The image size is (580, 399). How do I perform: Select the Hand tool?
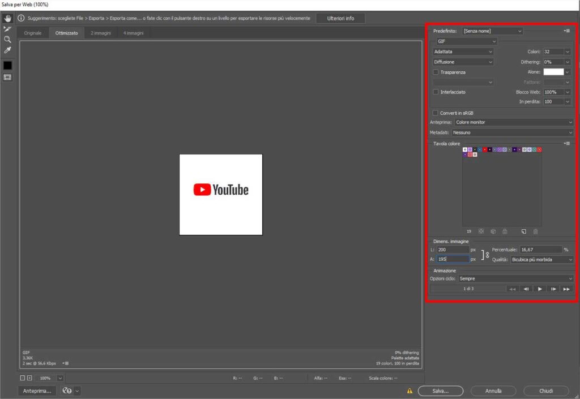point(7,19)
